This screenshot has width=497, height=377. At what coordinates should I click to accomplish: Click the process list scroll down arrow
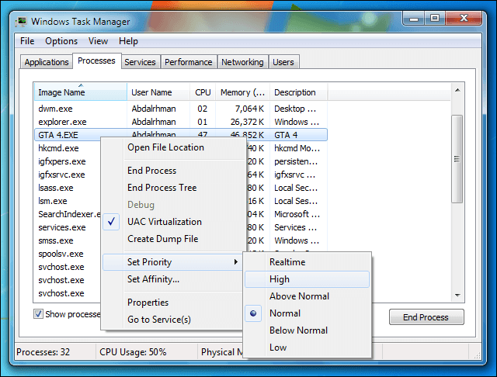[x=457, y=295]
